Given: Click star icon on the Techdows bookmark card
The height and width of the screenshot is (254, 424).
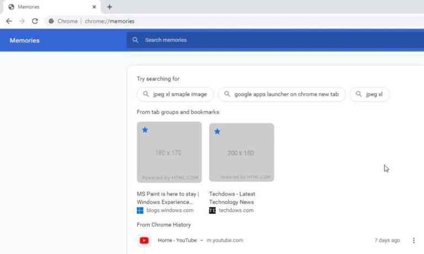Looking at the screenshot, I should click(x=217, y=132).
